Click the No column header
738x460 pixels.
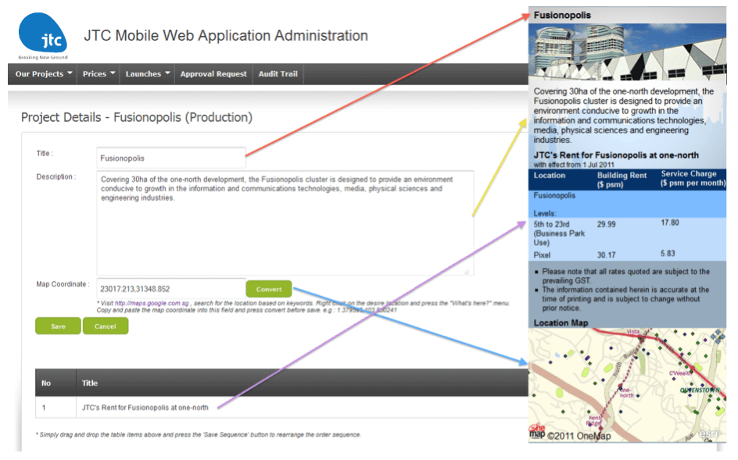click(x=46, y=383)
